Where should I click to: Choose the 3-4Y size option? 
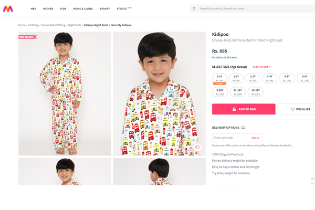269,78
